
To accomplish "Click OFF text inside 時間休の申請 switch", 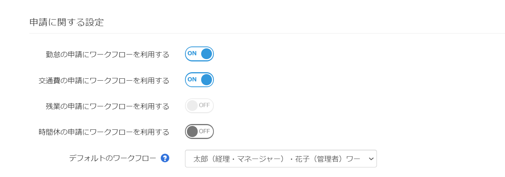I will pos(204,131).
